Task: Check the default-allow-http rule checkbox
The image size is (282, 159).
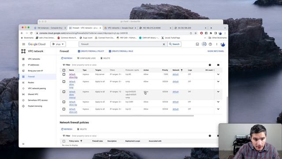Action: (64, 74)
